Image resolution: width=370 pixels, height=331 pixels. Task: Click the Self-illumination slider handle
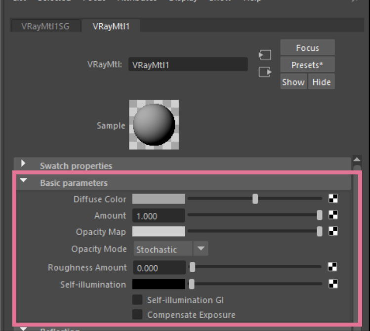point(192,284)
